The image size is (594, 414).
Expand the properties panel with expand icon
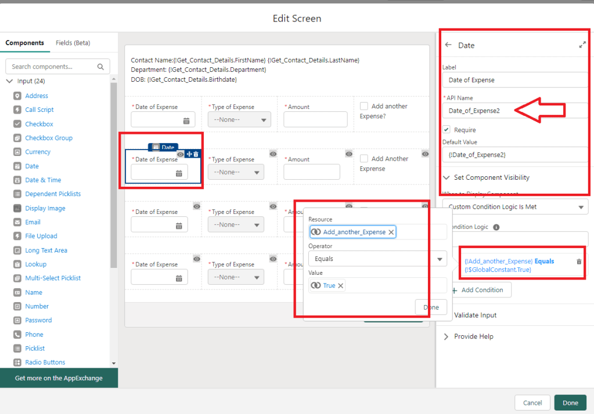[x=582, y=45]
